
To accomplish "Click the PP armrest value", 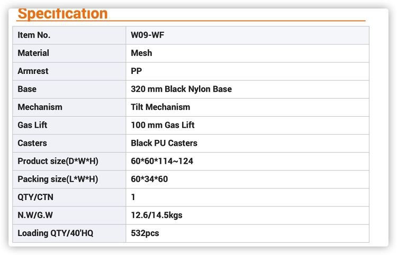I will pos(137,71).
